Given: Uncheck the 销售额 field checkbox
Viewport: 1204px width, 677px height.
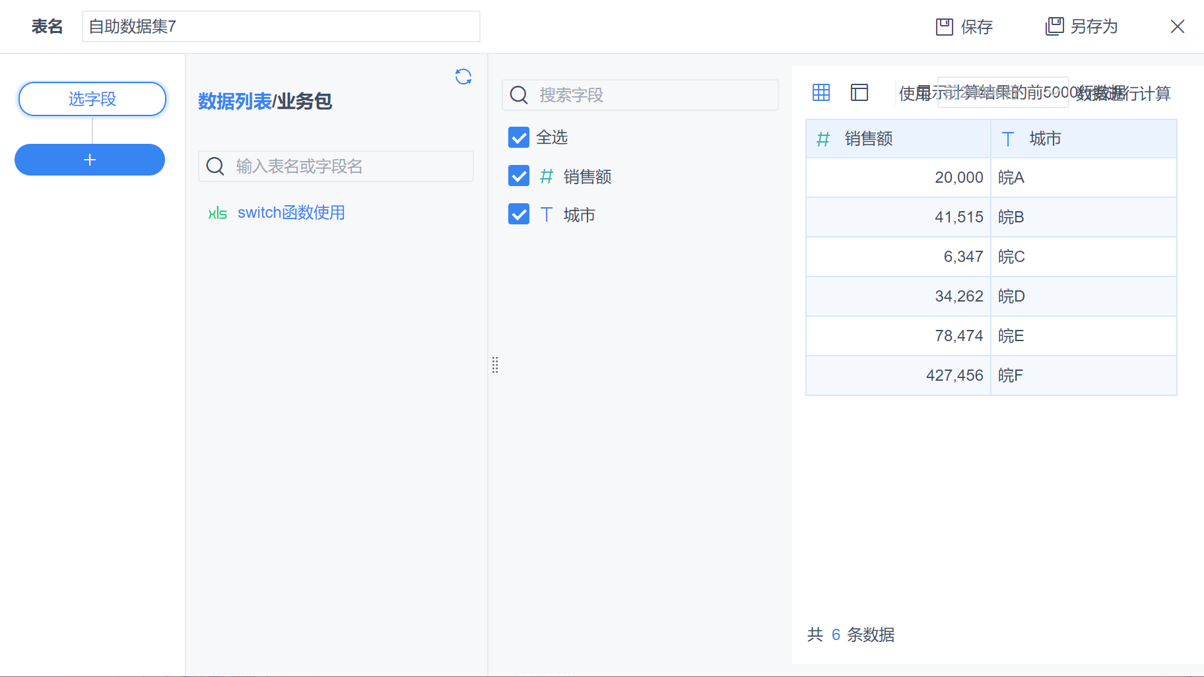Looking at the screenshot, I should [x=519, y=176].
